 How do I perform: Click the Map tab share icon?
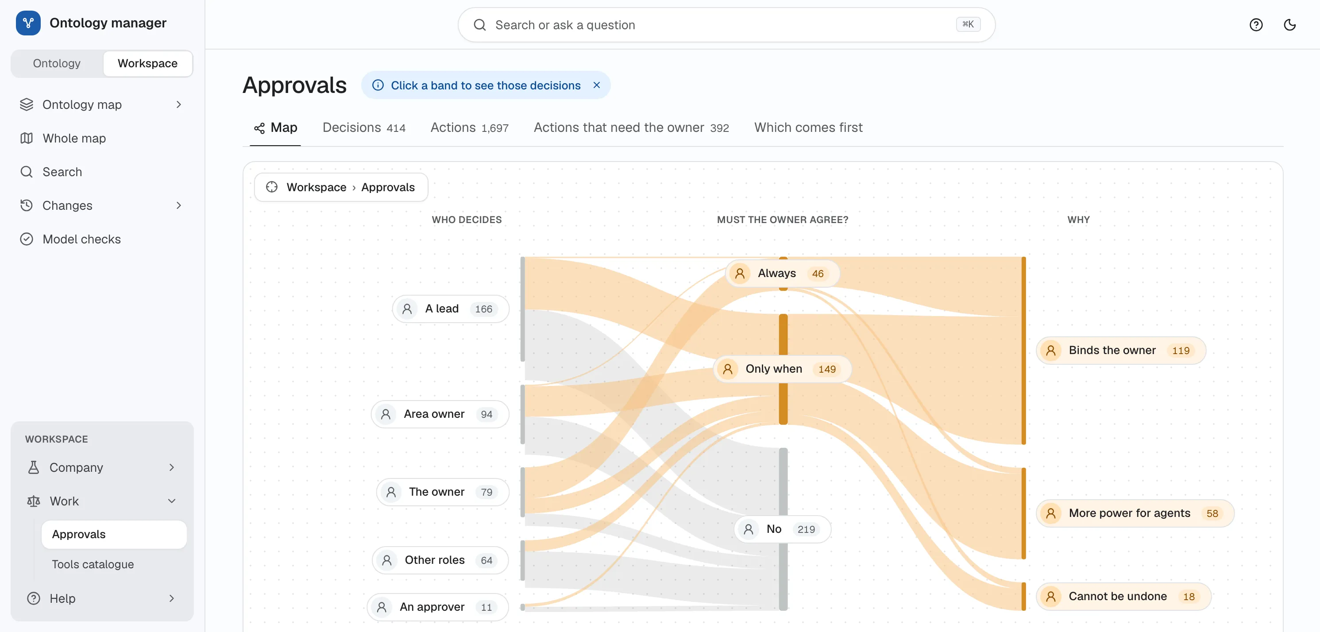point(259,128)
